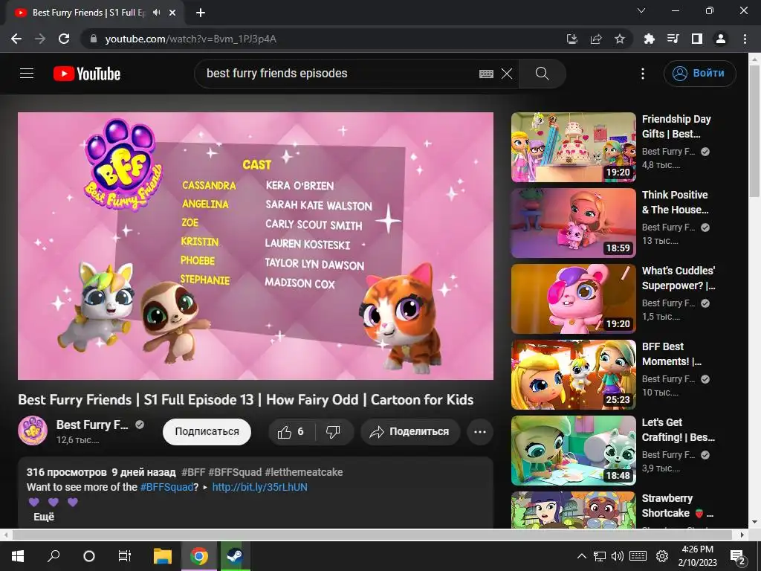The image size is (761, 571).
Task: Toggle the Chrome side panel
Action: (697, 39)
